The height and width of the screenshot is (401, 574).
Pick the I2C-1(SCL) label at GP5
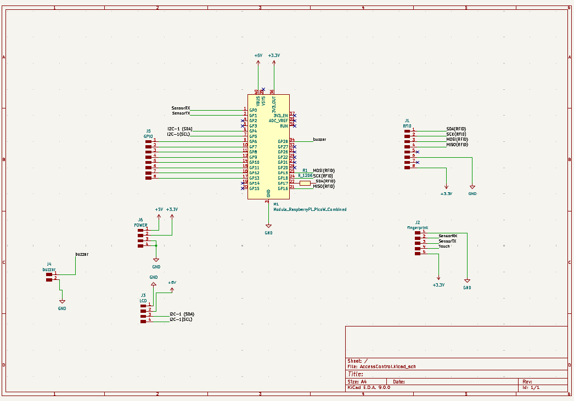coord(179,134)
